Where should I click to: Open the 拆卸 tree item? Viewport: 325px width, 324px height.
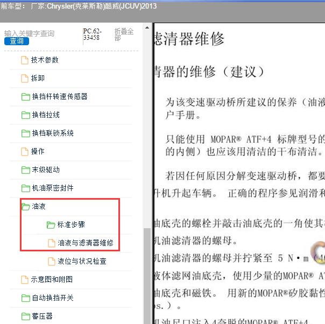point(38,79)
